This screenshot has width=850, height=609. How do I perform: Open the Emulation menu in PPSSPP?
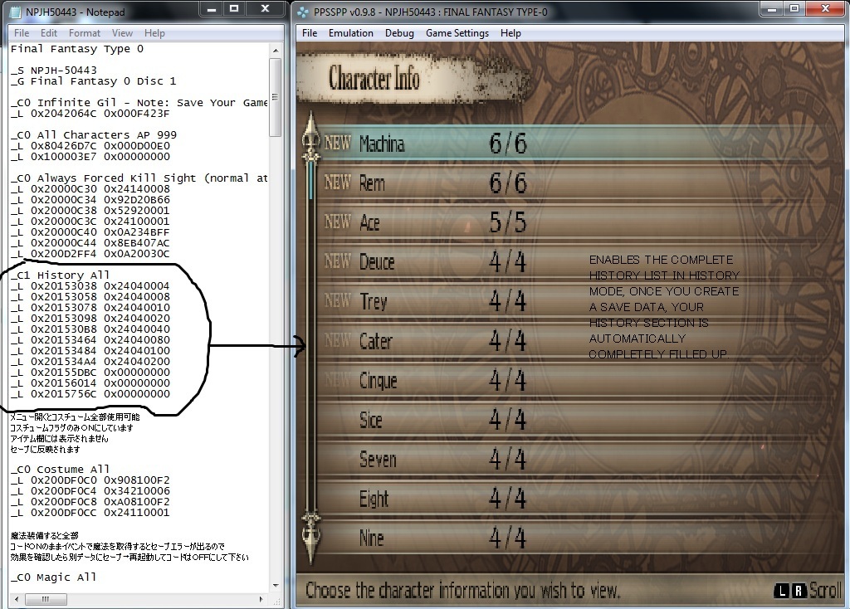coord(350,33)
